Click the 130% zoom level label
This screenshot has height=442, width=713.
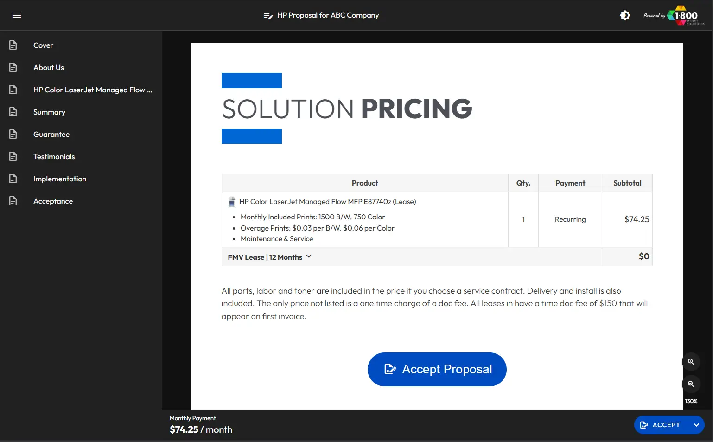click(x=691, y=401)
